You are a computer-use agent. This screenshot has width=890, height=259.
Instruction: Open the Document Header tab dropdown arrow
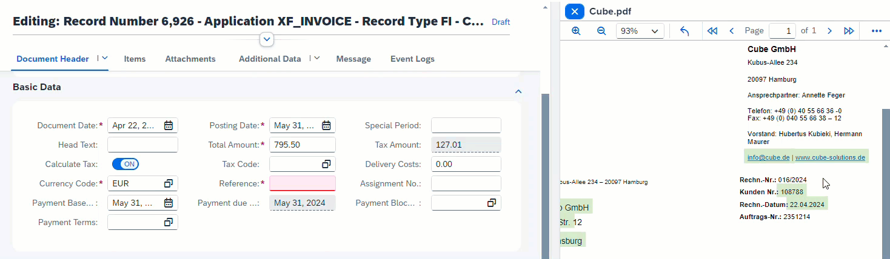tap(104, 58)
